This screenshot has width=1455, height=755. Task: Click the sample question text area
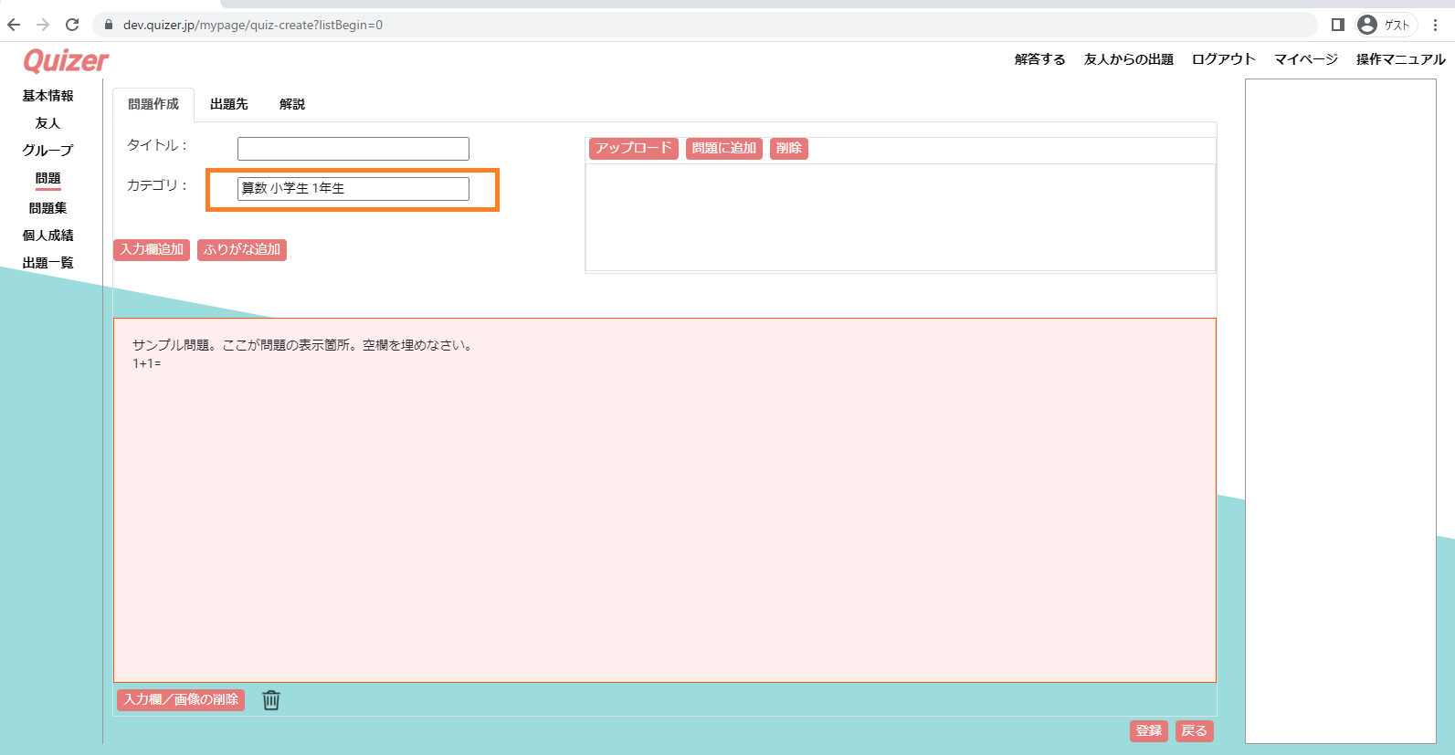point(665,500)
